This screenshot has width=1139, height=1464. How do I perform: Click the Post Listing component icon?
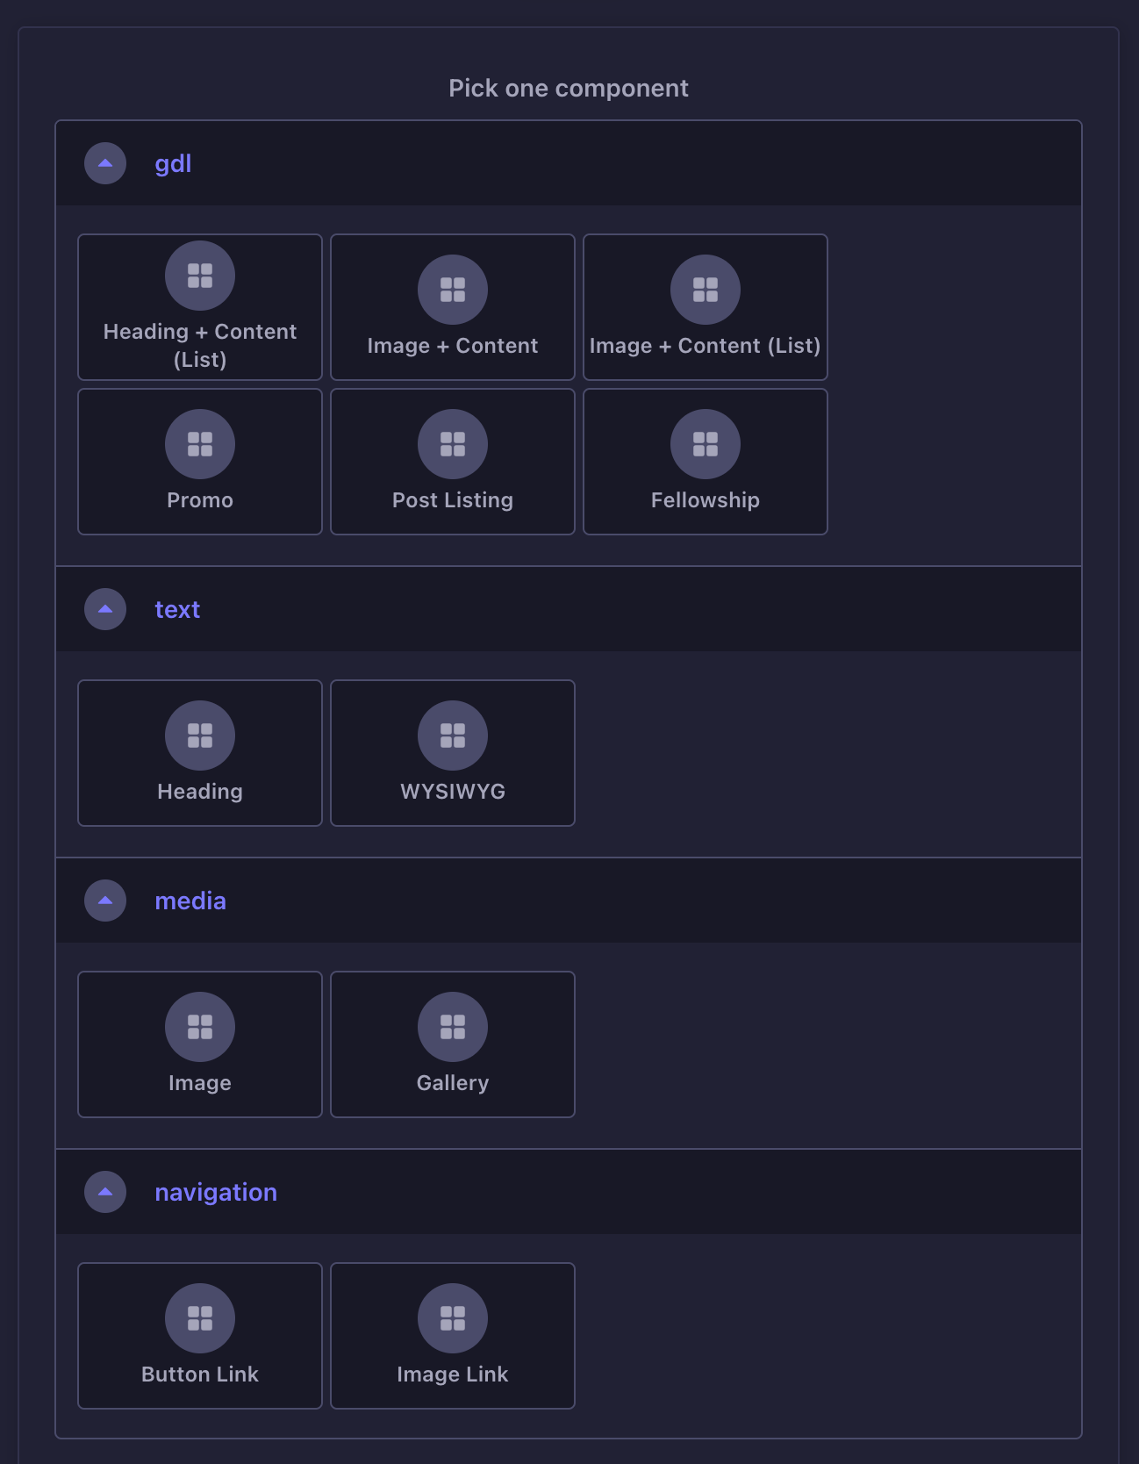coord(452,444)
